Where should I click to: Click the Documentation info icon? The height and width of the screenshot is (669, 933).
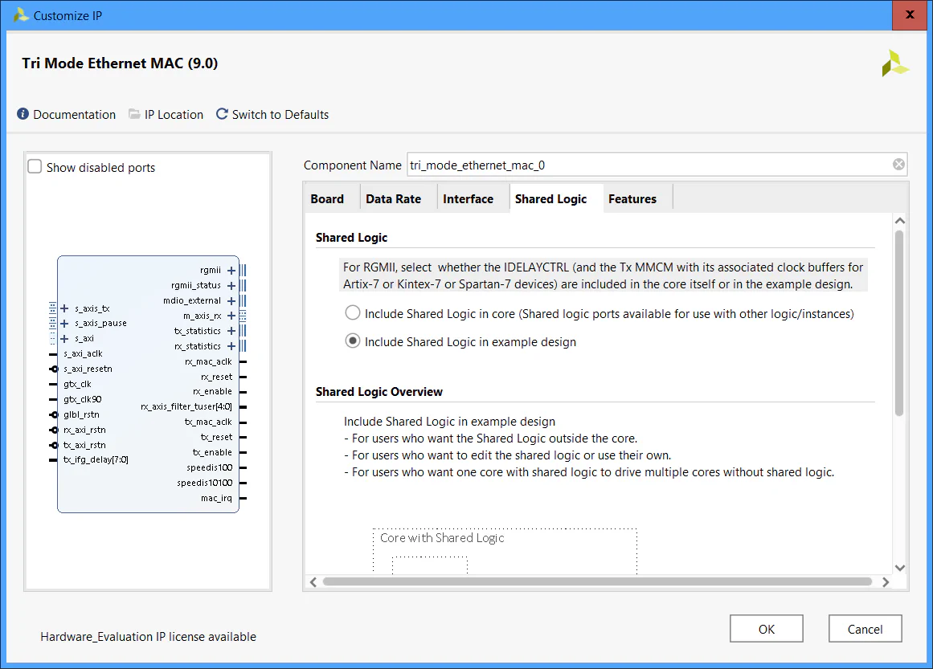(23, 114)
